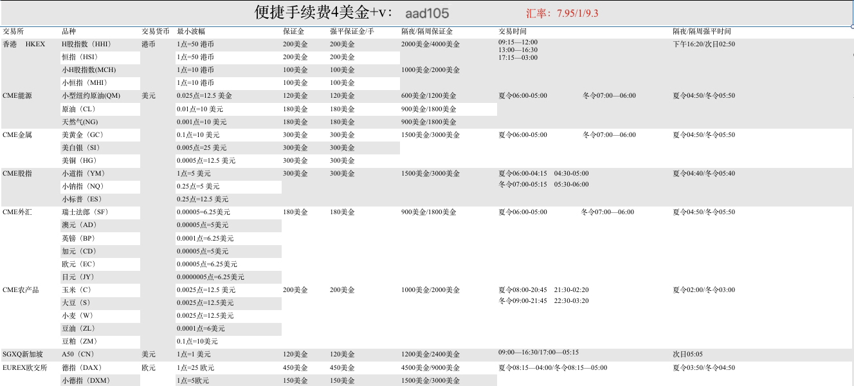Select the 澳元 (AD) cell
The image size is (854, 386).
pyautogui.click(x=79, y=225)
